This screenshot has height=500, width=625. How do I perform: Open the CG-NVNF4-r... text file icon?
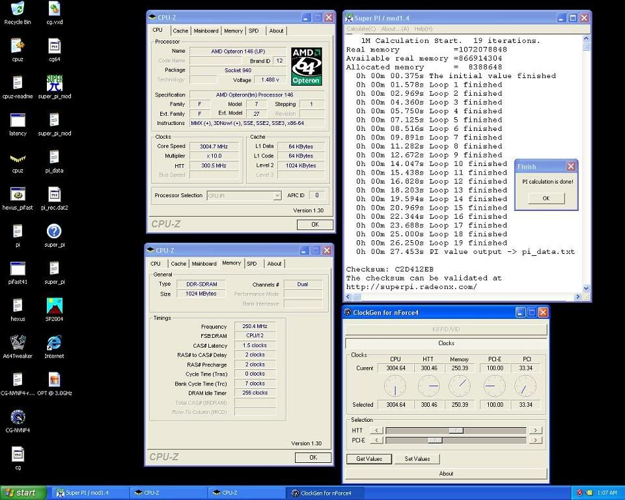(18, 380)
